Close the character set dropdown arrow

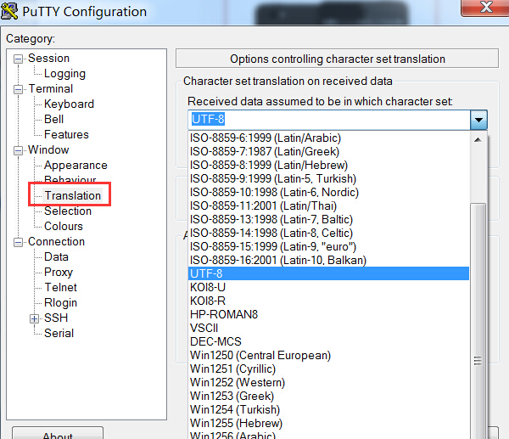tap(479, 120)
